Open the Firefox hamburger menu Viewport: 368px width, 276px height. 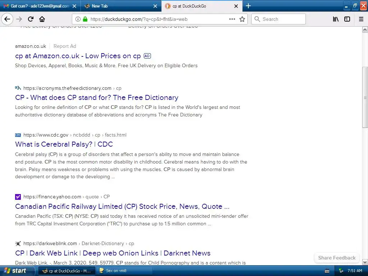click(361, 19)
